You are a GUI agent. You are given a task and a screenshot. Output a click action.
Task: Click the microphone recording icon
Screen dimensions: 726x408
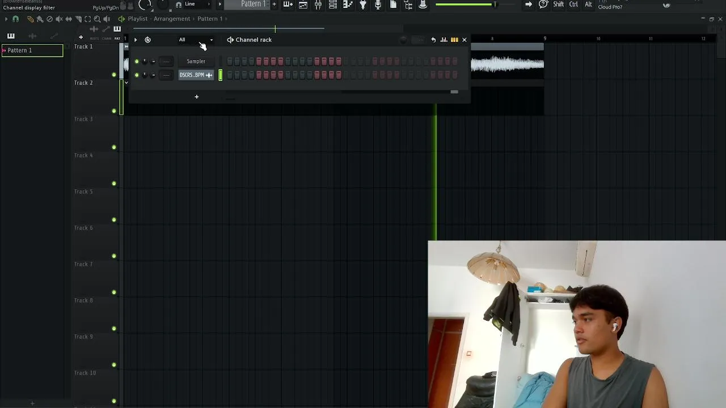pos(378,5)
